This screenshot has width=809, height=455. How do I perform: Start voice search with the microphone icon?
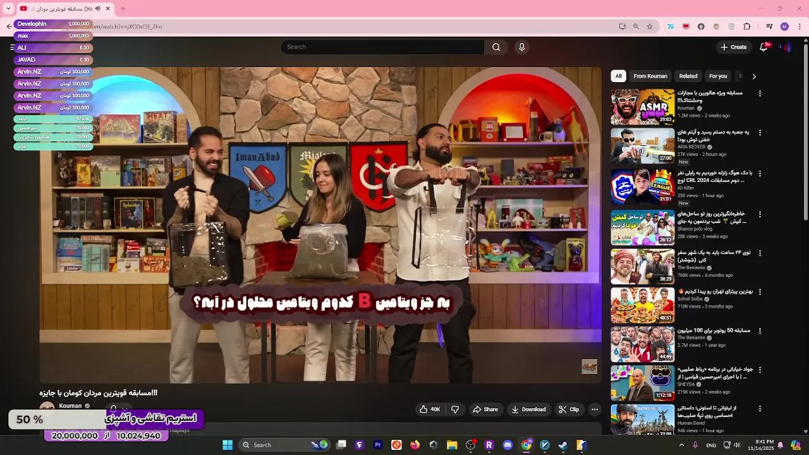[x=521, y=47]
